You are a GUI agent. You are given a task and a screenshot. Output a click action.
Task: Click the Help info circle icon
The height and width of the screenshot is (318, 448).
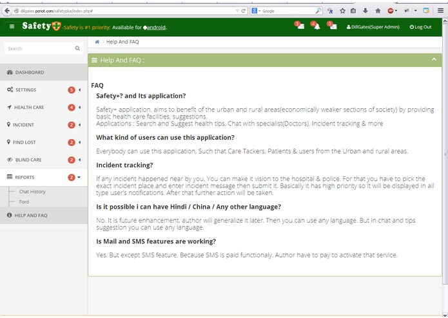pos(9,215)
